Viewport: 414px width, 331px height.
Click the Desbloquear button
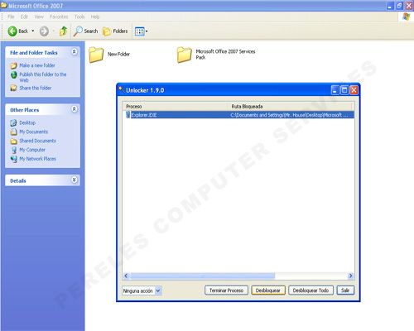pos(268,290)
